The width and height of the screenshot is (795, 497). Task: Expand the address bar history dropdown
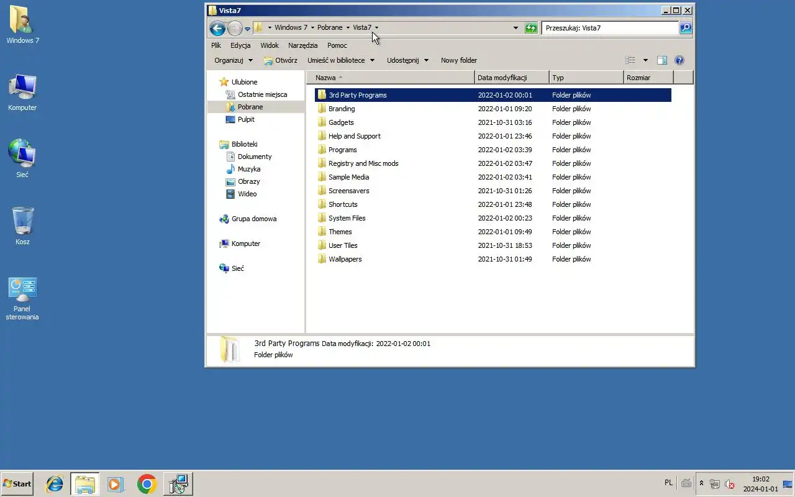(516, 28)
